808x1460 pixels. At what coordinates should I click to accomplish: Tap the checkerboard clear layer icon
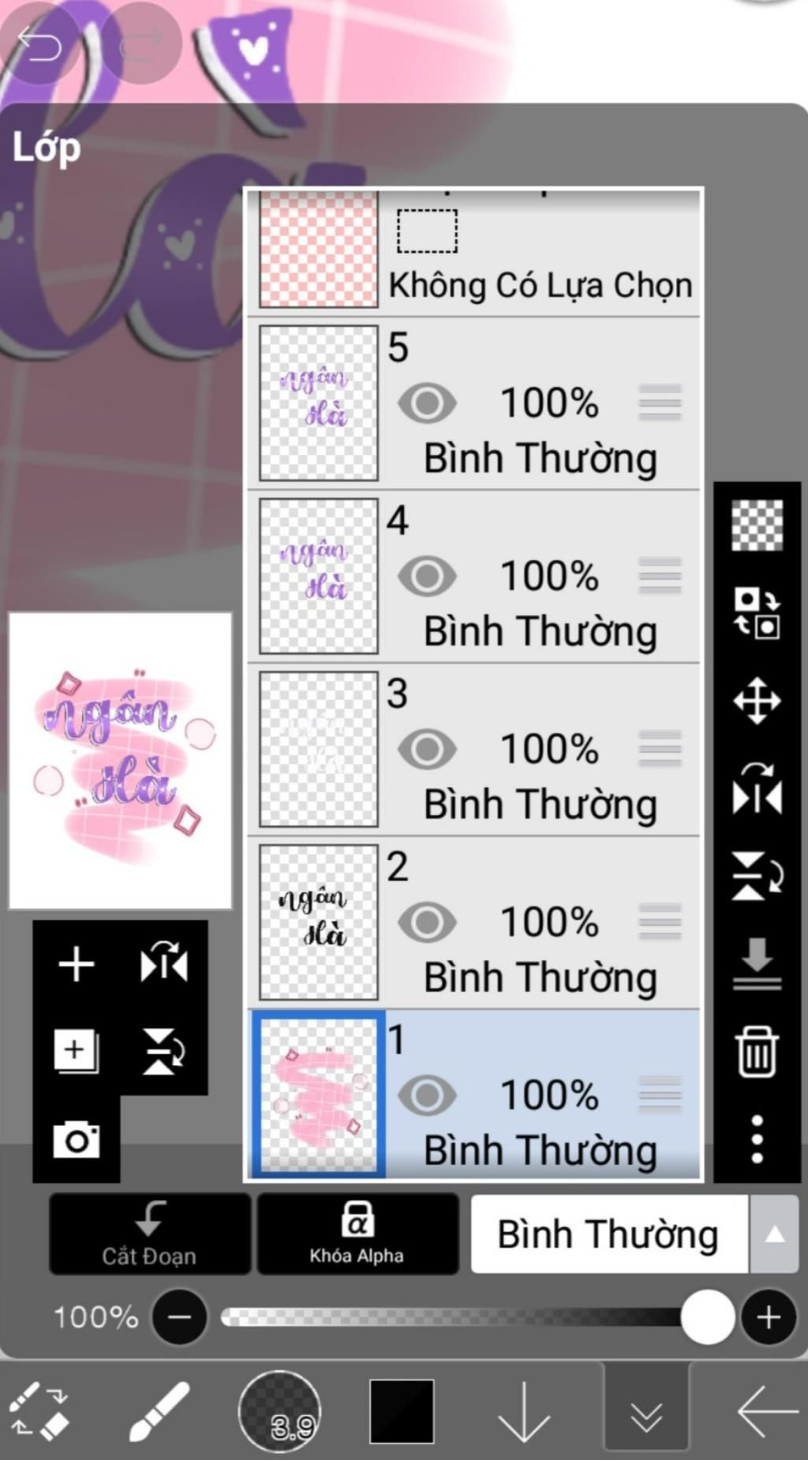click(x=757, y=525)
